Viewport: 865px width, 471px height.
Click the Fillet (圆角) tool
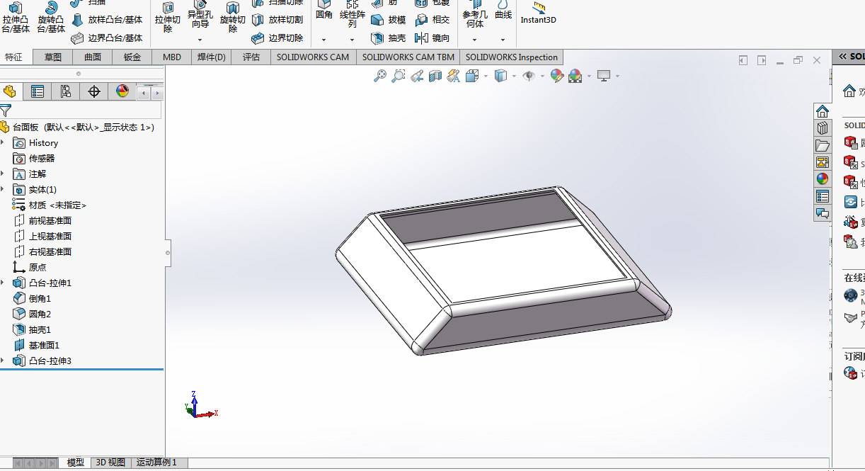323,11
